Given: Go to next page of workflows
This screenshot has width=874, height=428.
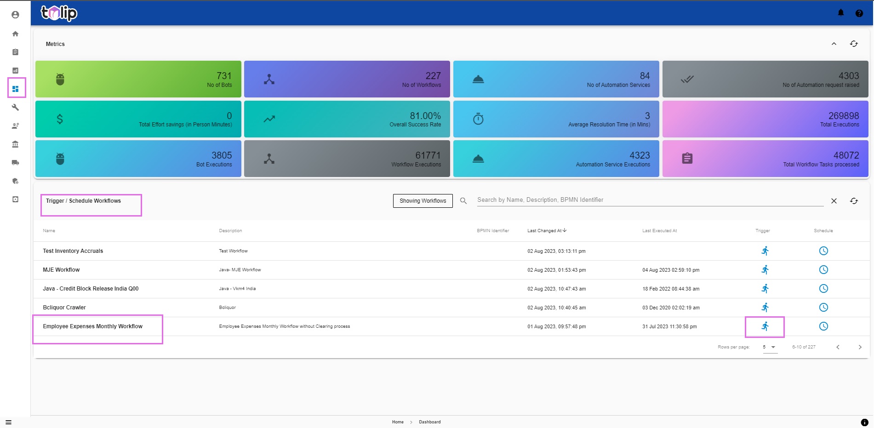Looking at the screenshot, I should (x=860, y=347).
